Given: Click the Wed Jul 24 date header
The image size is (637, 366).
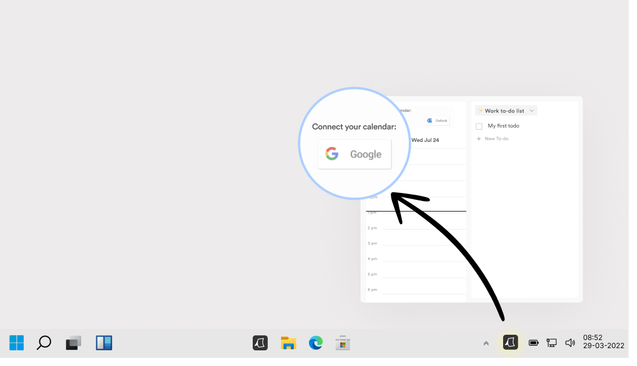Looking at the screenshot, I should click(425, 140).
